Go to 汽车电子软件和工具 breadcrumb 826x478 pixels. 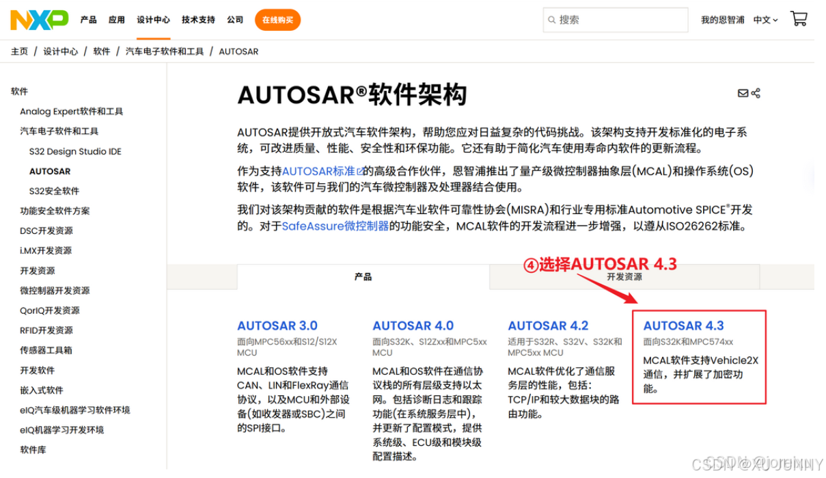tap(164, 51)
